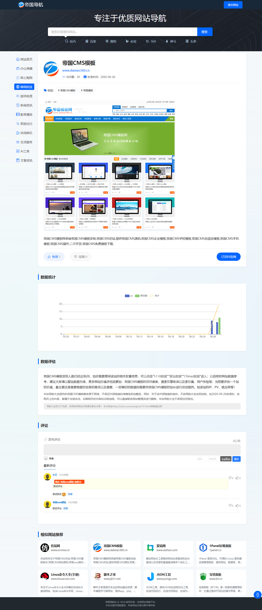Open the website preview screenshot
This screenshot has width=262, height=610.
pyautogui.click(x=109, y=165)
